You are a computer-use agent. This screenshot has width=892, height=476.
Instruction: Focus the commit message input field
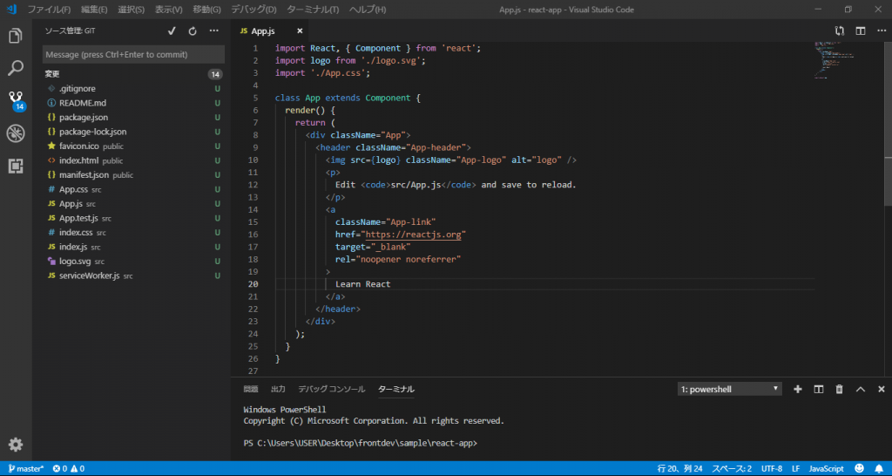point(133,55)
